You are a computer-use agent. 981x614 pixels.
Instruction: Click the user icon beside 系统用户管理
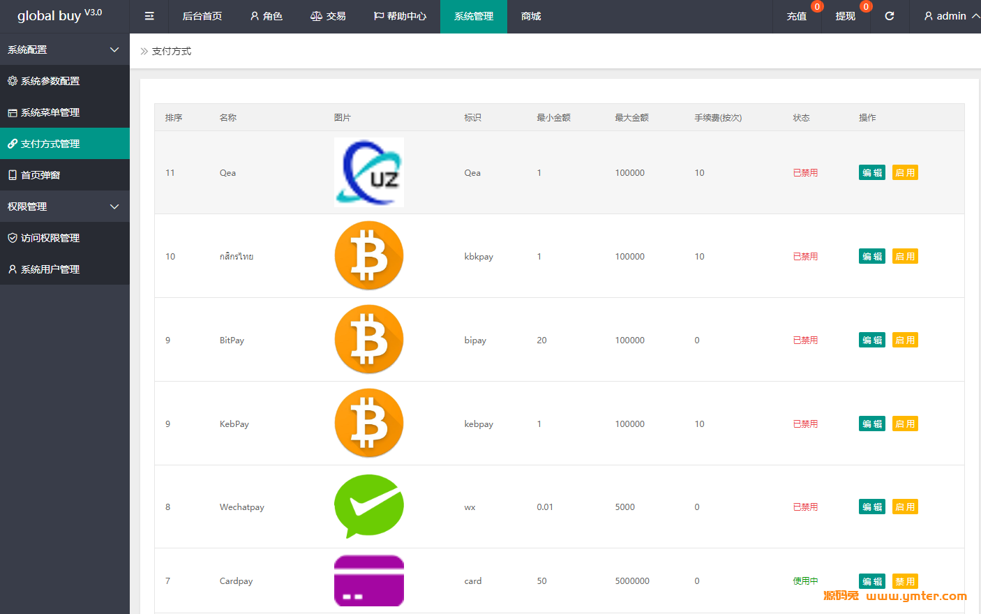13,269
